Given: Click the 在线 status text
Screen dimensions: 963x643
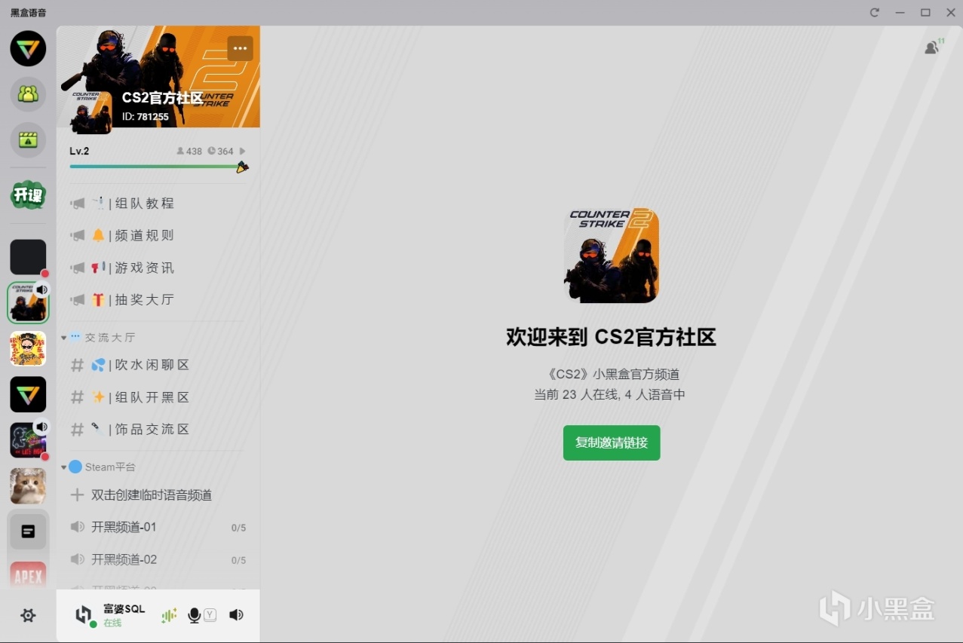Looking at the screenshot, I should [112, 623].
